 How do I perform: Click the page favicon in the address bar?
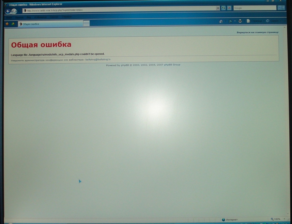point(24,11)
